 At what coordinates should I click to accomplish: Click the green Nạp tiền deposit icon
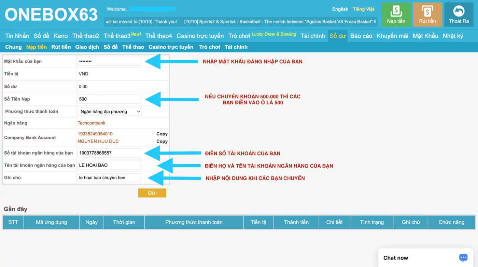[x=396, y=14]
